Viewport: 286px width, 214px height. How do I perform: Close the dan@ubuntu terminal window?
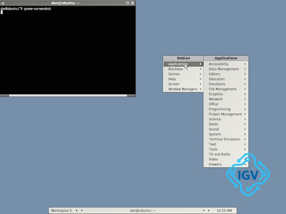click(x=132, y=3)
